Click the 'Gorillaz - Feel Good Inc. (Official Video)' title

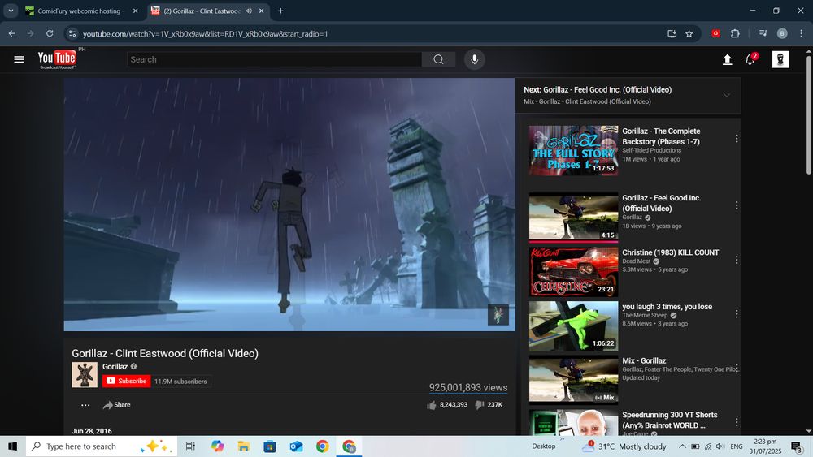click(662, 203)
